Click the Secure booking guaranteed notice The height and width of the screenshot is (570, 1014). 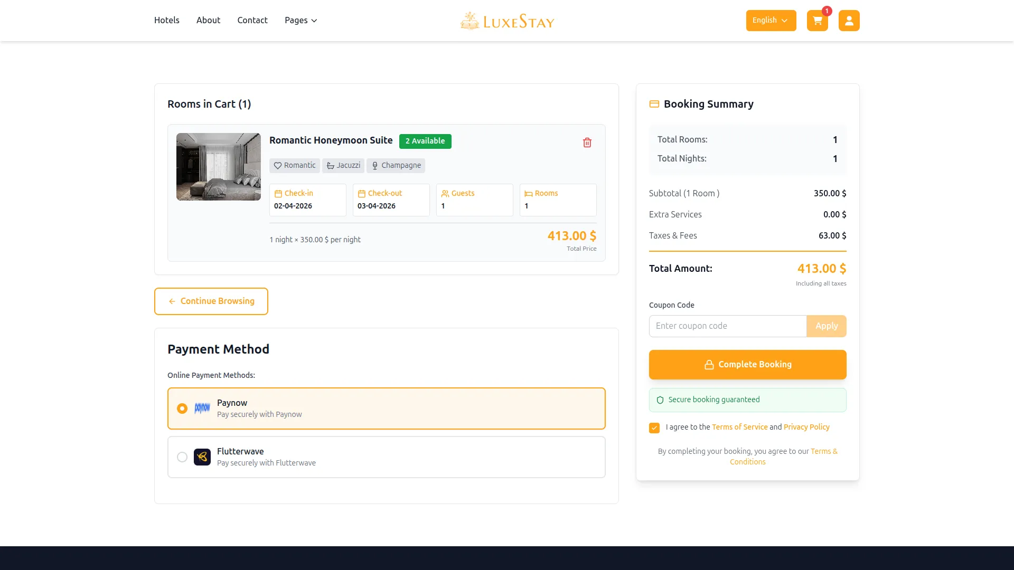click(x=747, y=400)
